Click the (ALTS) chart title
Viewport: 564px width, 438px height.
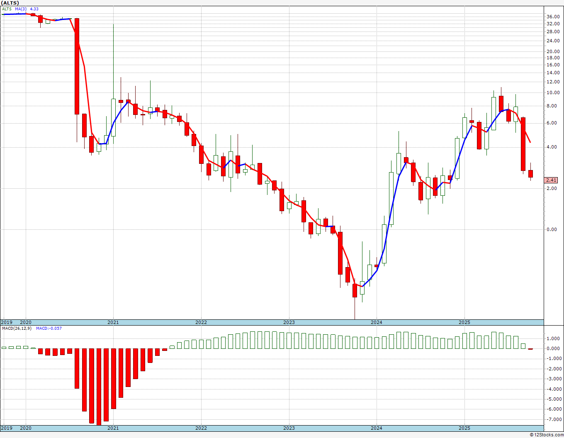[10, 3]
